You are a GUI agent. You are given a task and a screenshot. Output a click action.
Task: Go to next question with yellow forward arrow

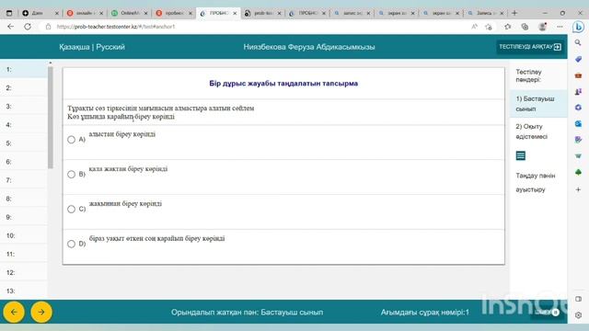click(x=41, y=312)
